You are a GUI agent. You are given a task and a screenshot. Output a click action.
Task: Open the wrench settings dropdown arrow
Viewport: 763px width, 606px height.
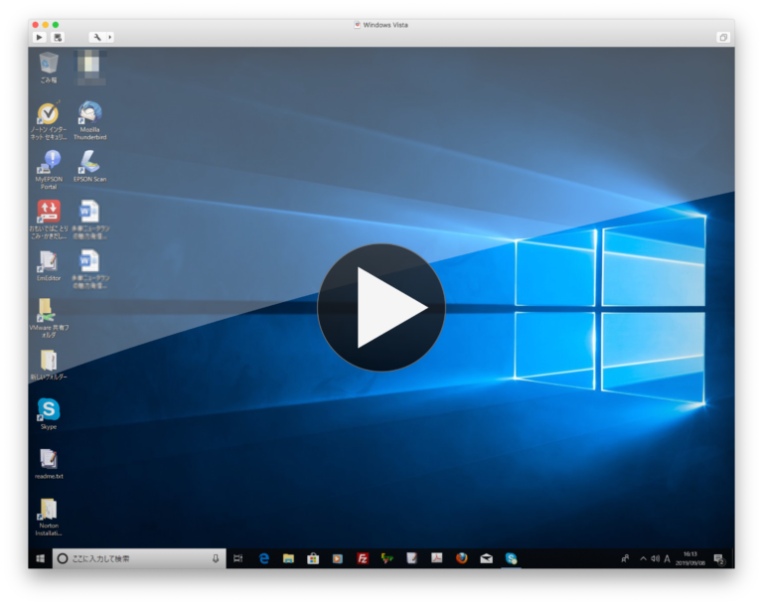pyautogui.click(x=109, y=37)
